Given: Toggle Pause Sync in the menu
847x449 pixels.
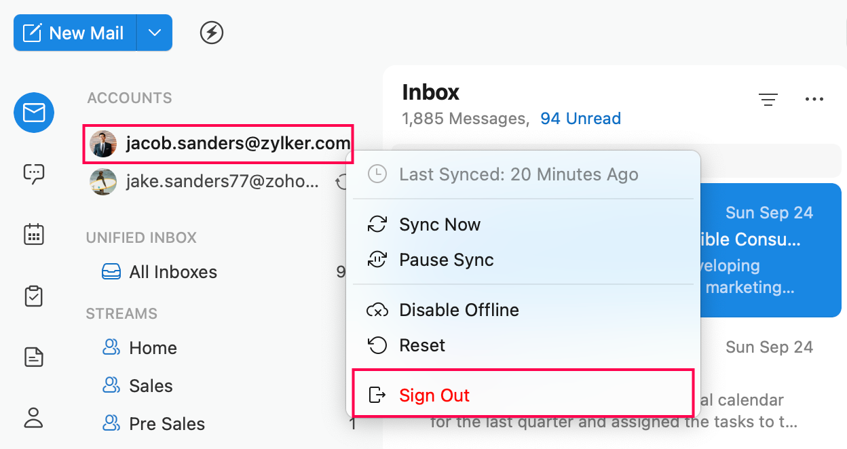Looking at the screenshot, I should click(446, 260).
